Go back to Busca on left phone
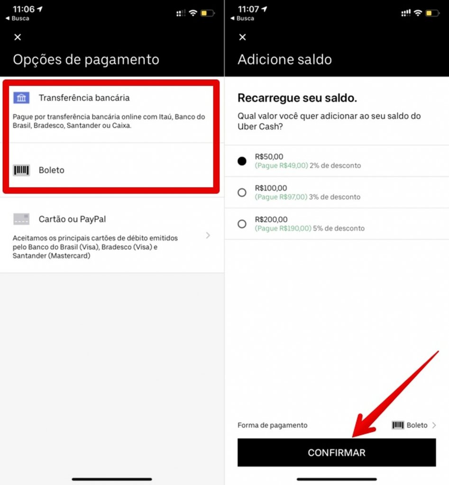 [18, 18]
